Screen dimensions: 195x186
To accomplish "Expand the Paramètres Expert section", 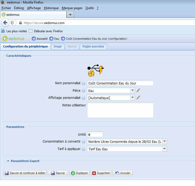I will click(8, 161).
